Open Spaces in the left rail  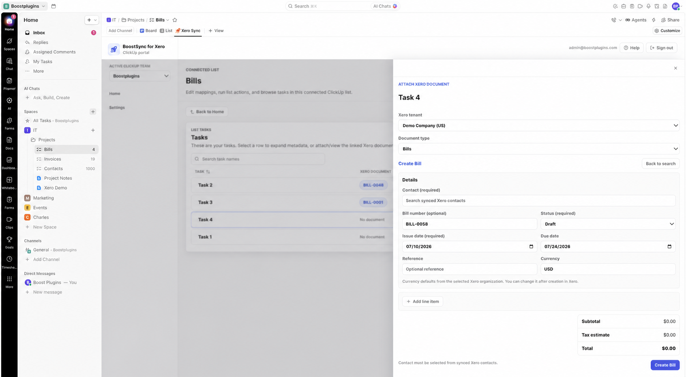[x=9, y=44]
